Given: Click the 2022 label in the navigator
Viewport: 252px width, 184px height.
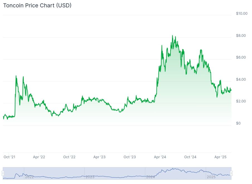Looking at the screenshot, I should pyautogui.click(x=29, y=177).
